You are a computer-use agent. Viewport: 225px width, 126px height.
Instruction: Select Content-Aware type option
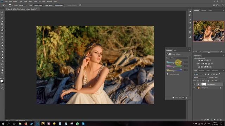click(x=38, y=5)
